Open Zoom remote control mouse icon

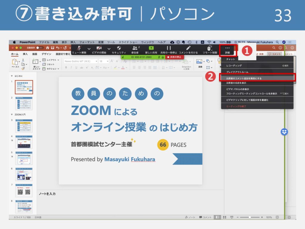pyautogui.click(x=210, y=50)
